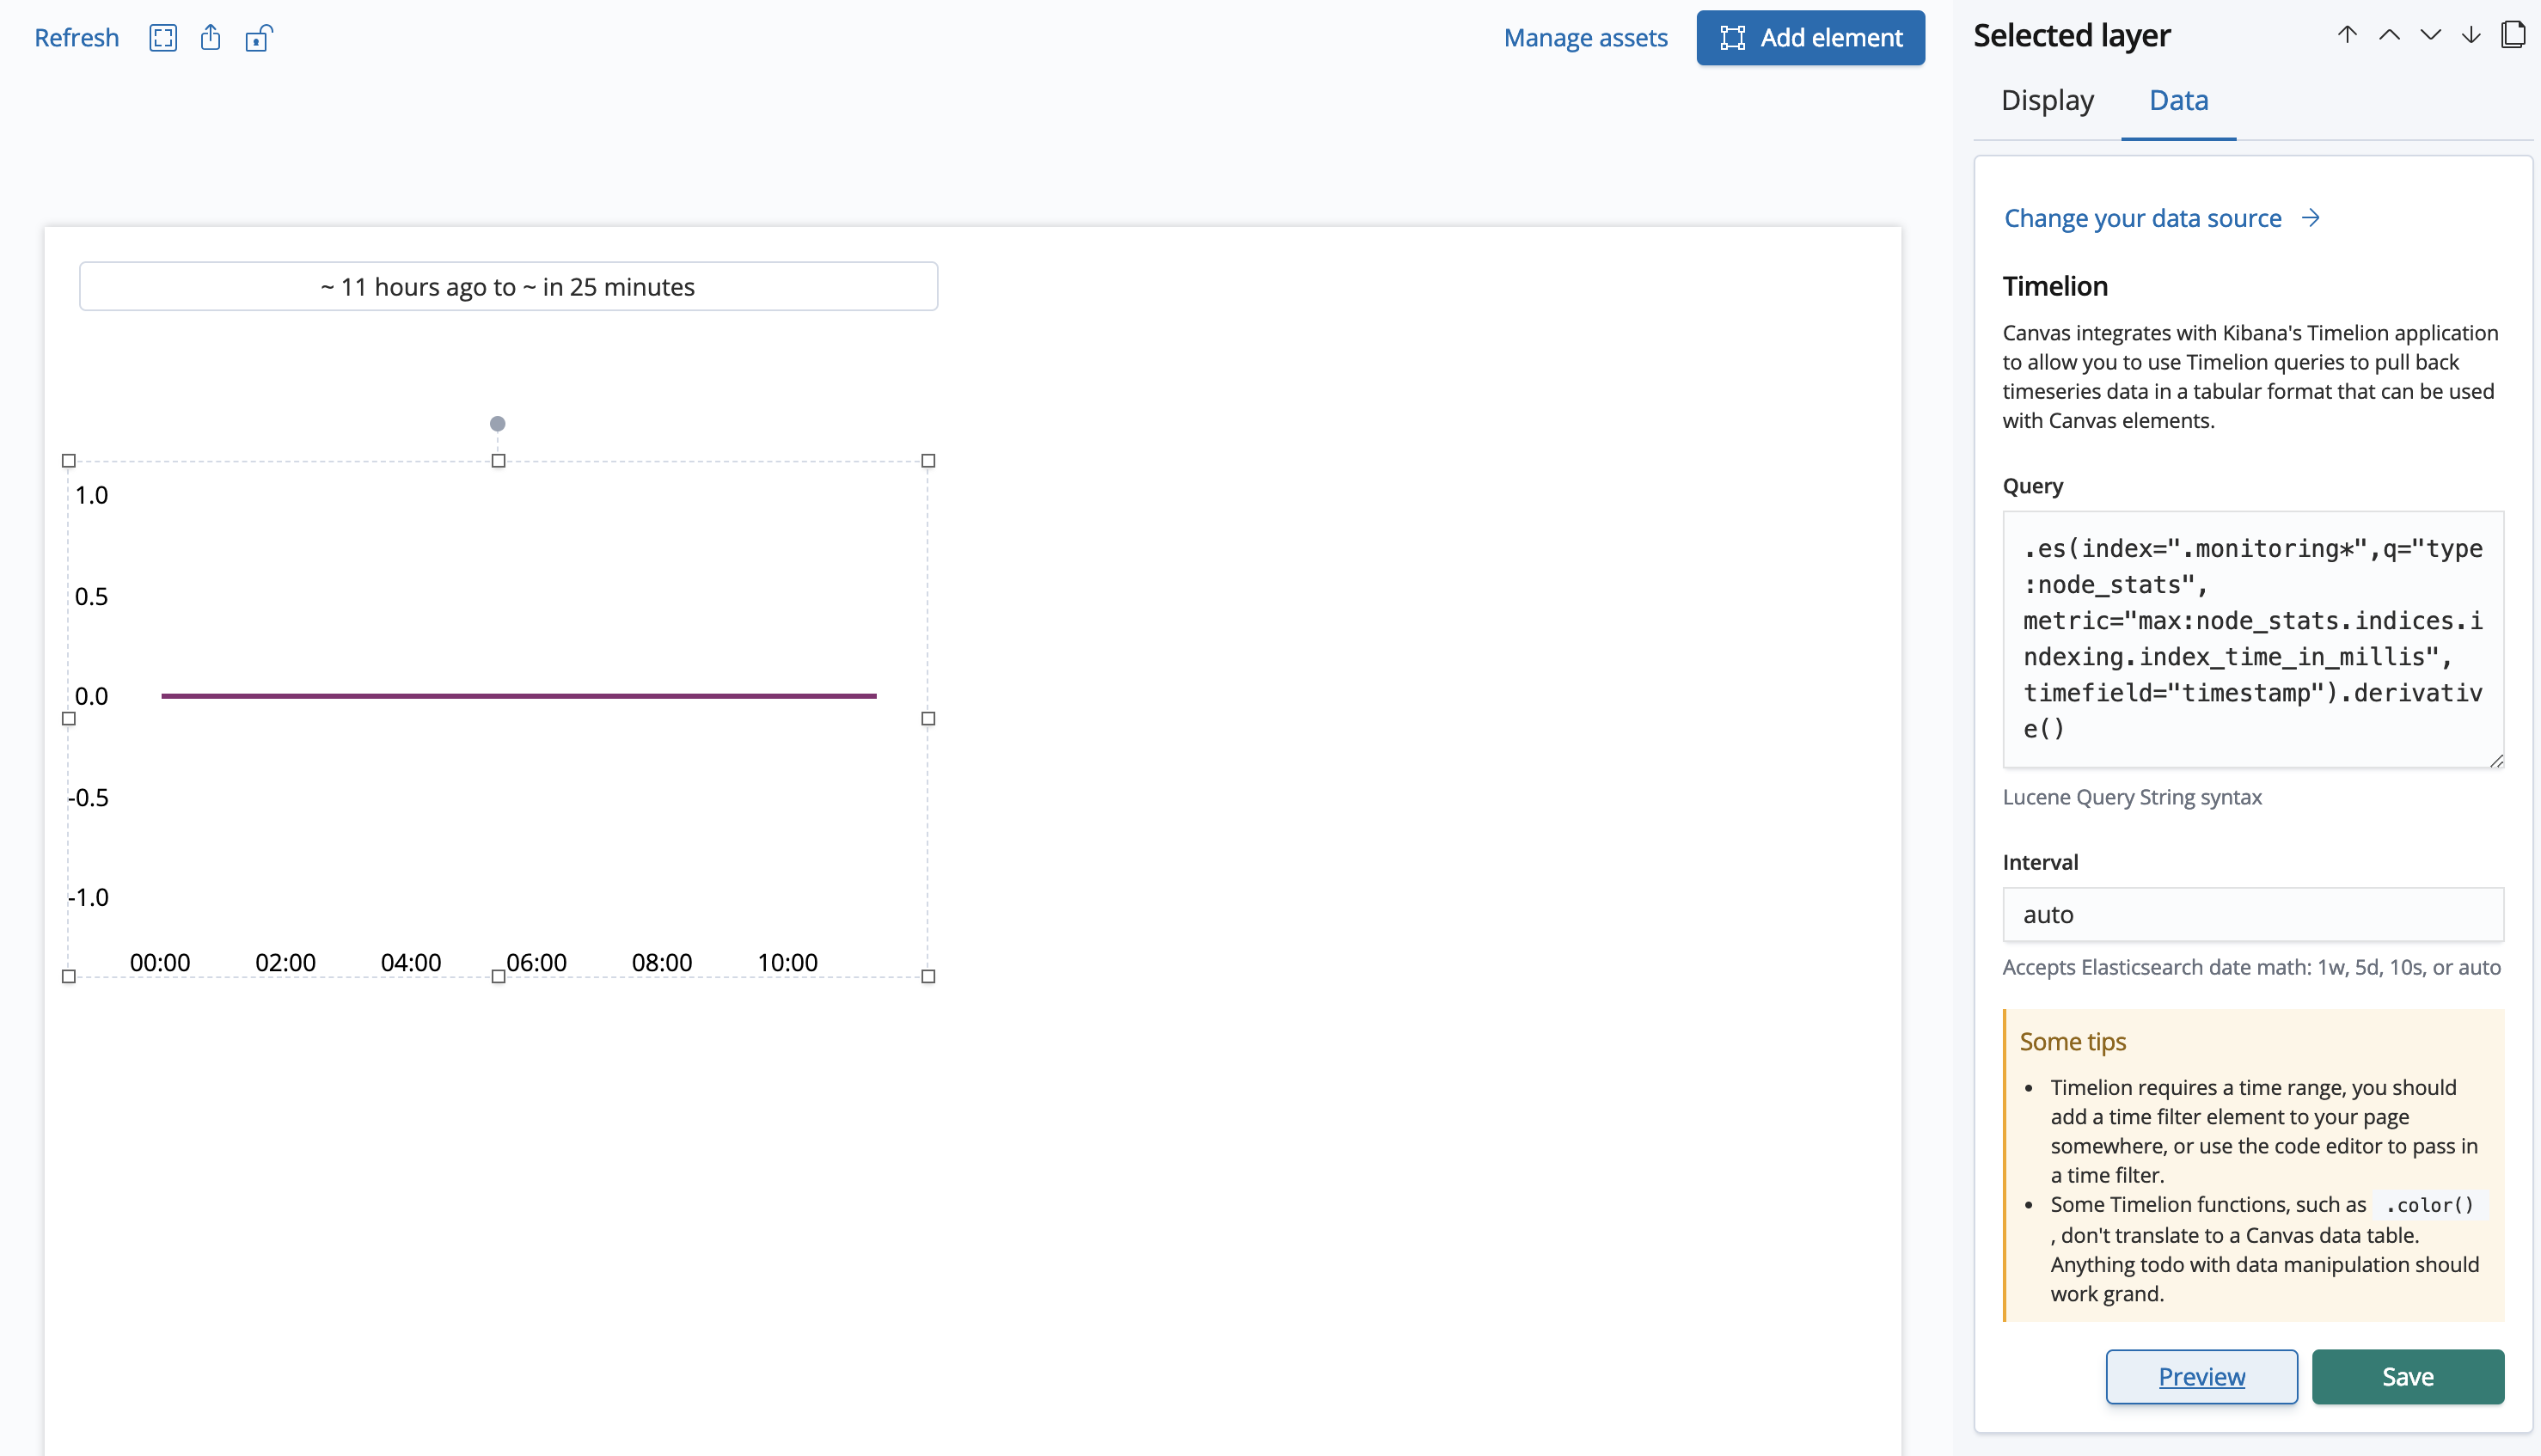Viewport: 2541px width, 1456px height.
Task: Preview the Timelion query results
Action: (x=2202, y=1376)
